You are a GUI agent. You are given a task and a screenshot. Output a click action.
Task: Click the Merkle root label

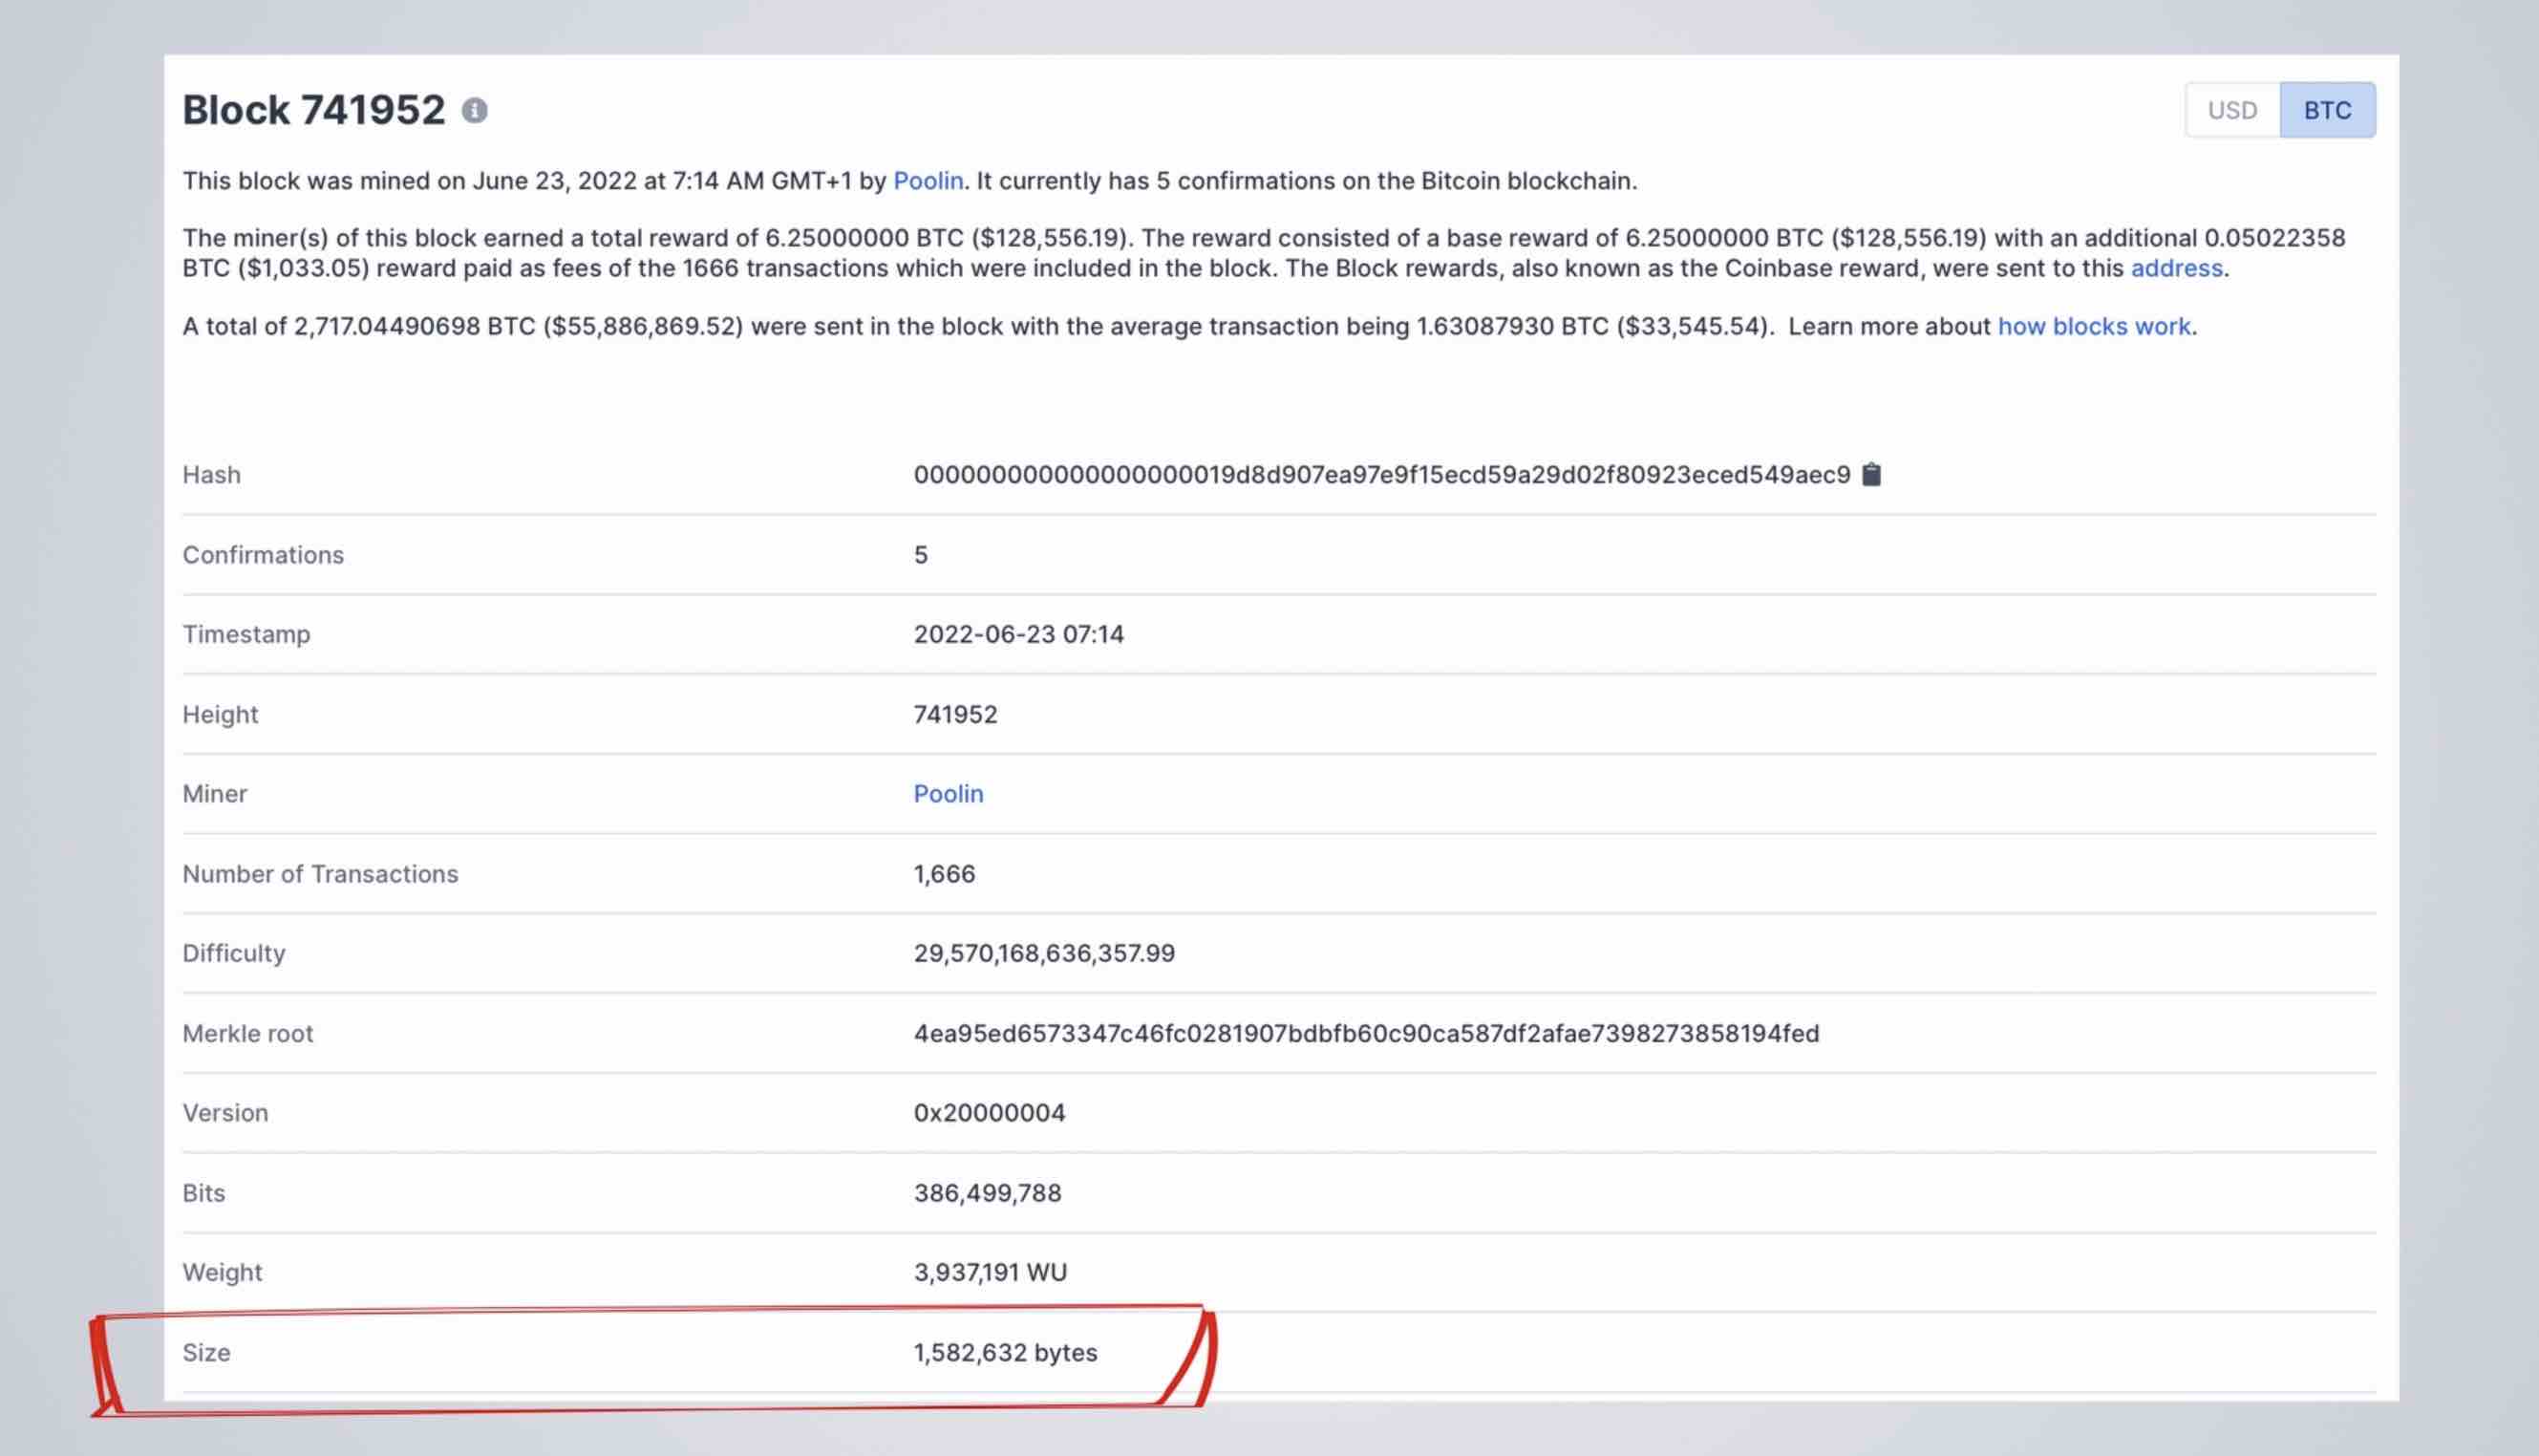click(x=248, y=1033)
